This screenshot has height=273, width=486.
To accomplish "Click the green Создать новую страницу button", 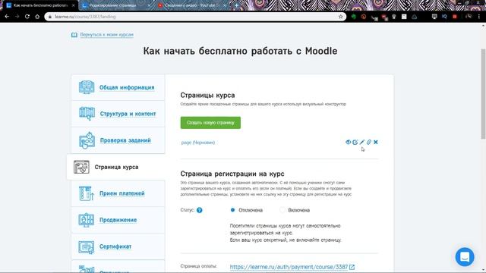I will (210, 123).
